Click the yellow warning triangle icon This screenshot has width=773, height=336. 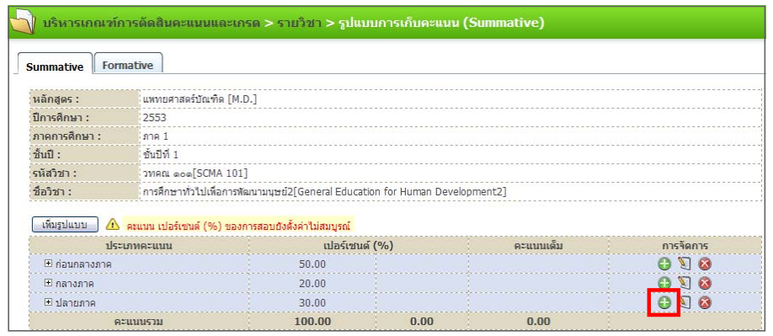point(112,225)
